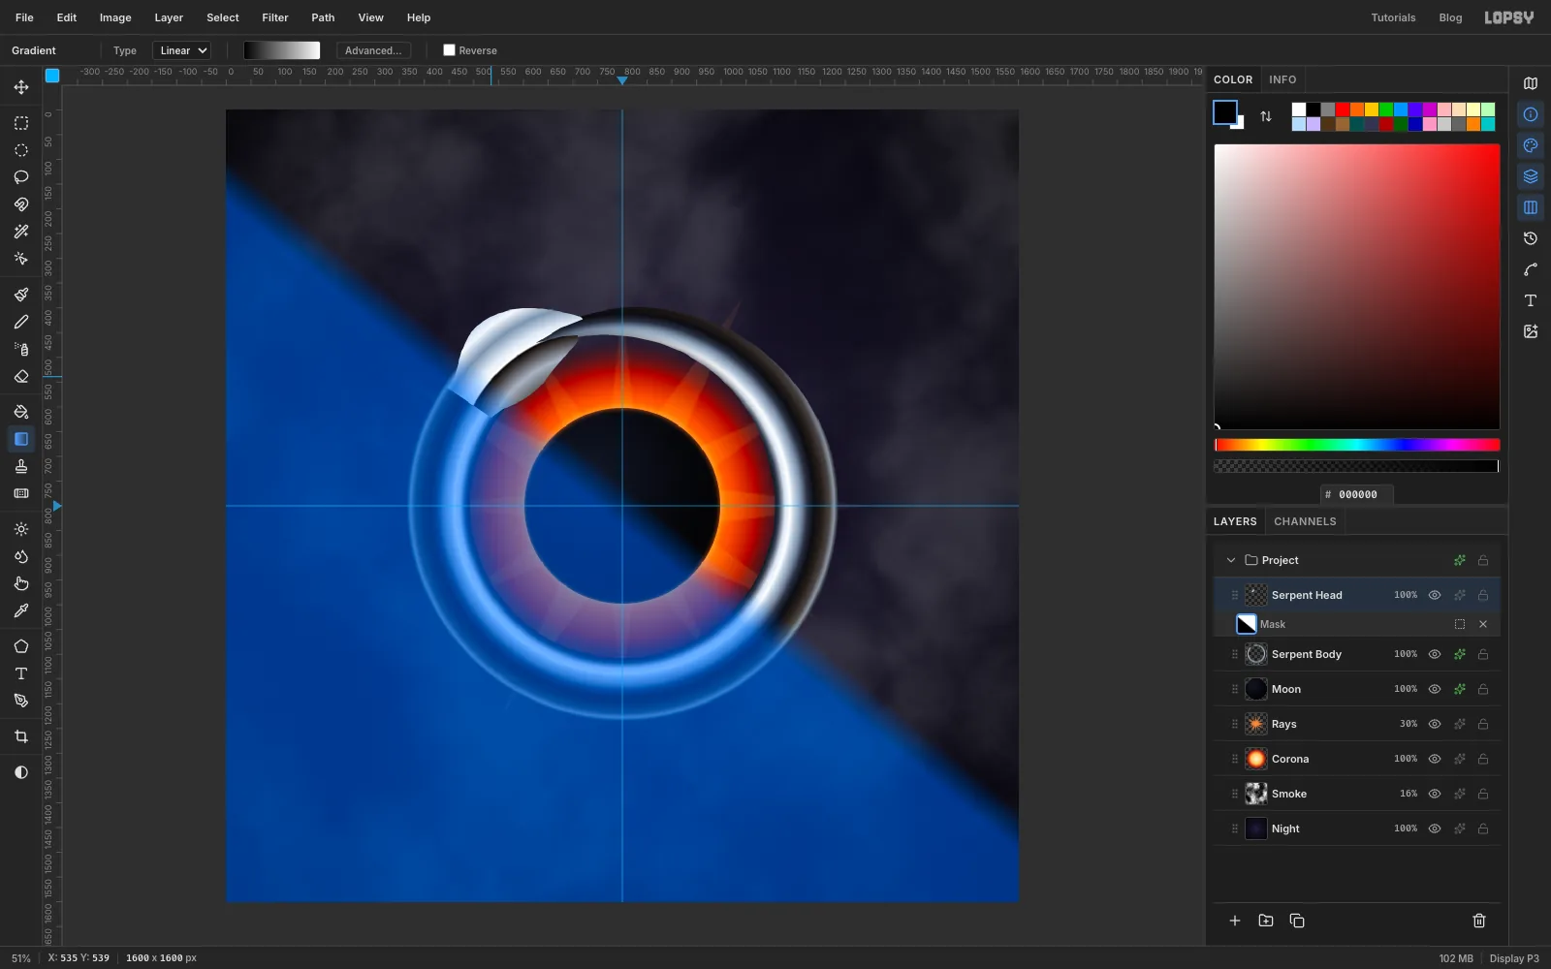Choose the Crop tool
Screen dimensions: 1551x969
(21, 736)
